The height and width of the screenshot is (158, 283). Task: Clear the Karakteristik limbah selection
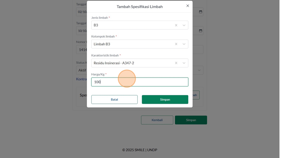tap(176, 63)
